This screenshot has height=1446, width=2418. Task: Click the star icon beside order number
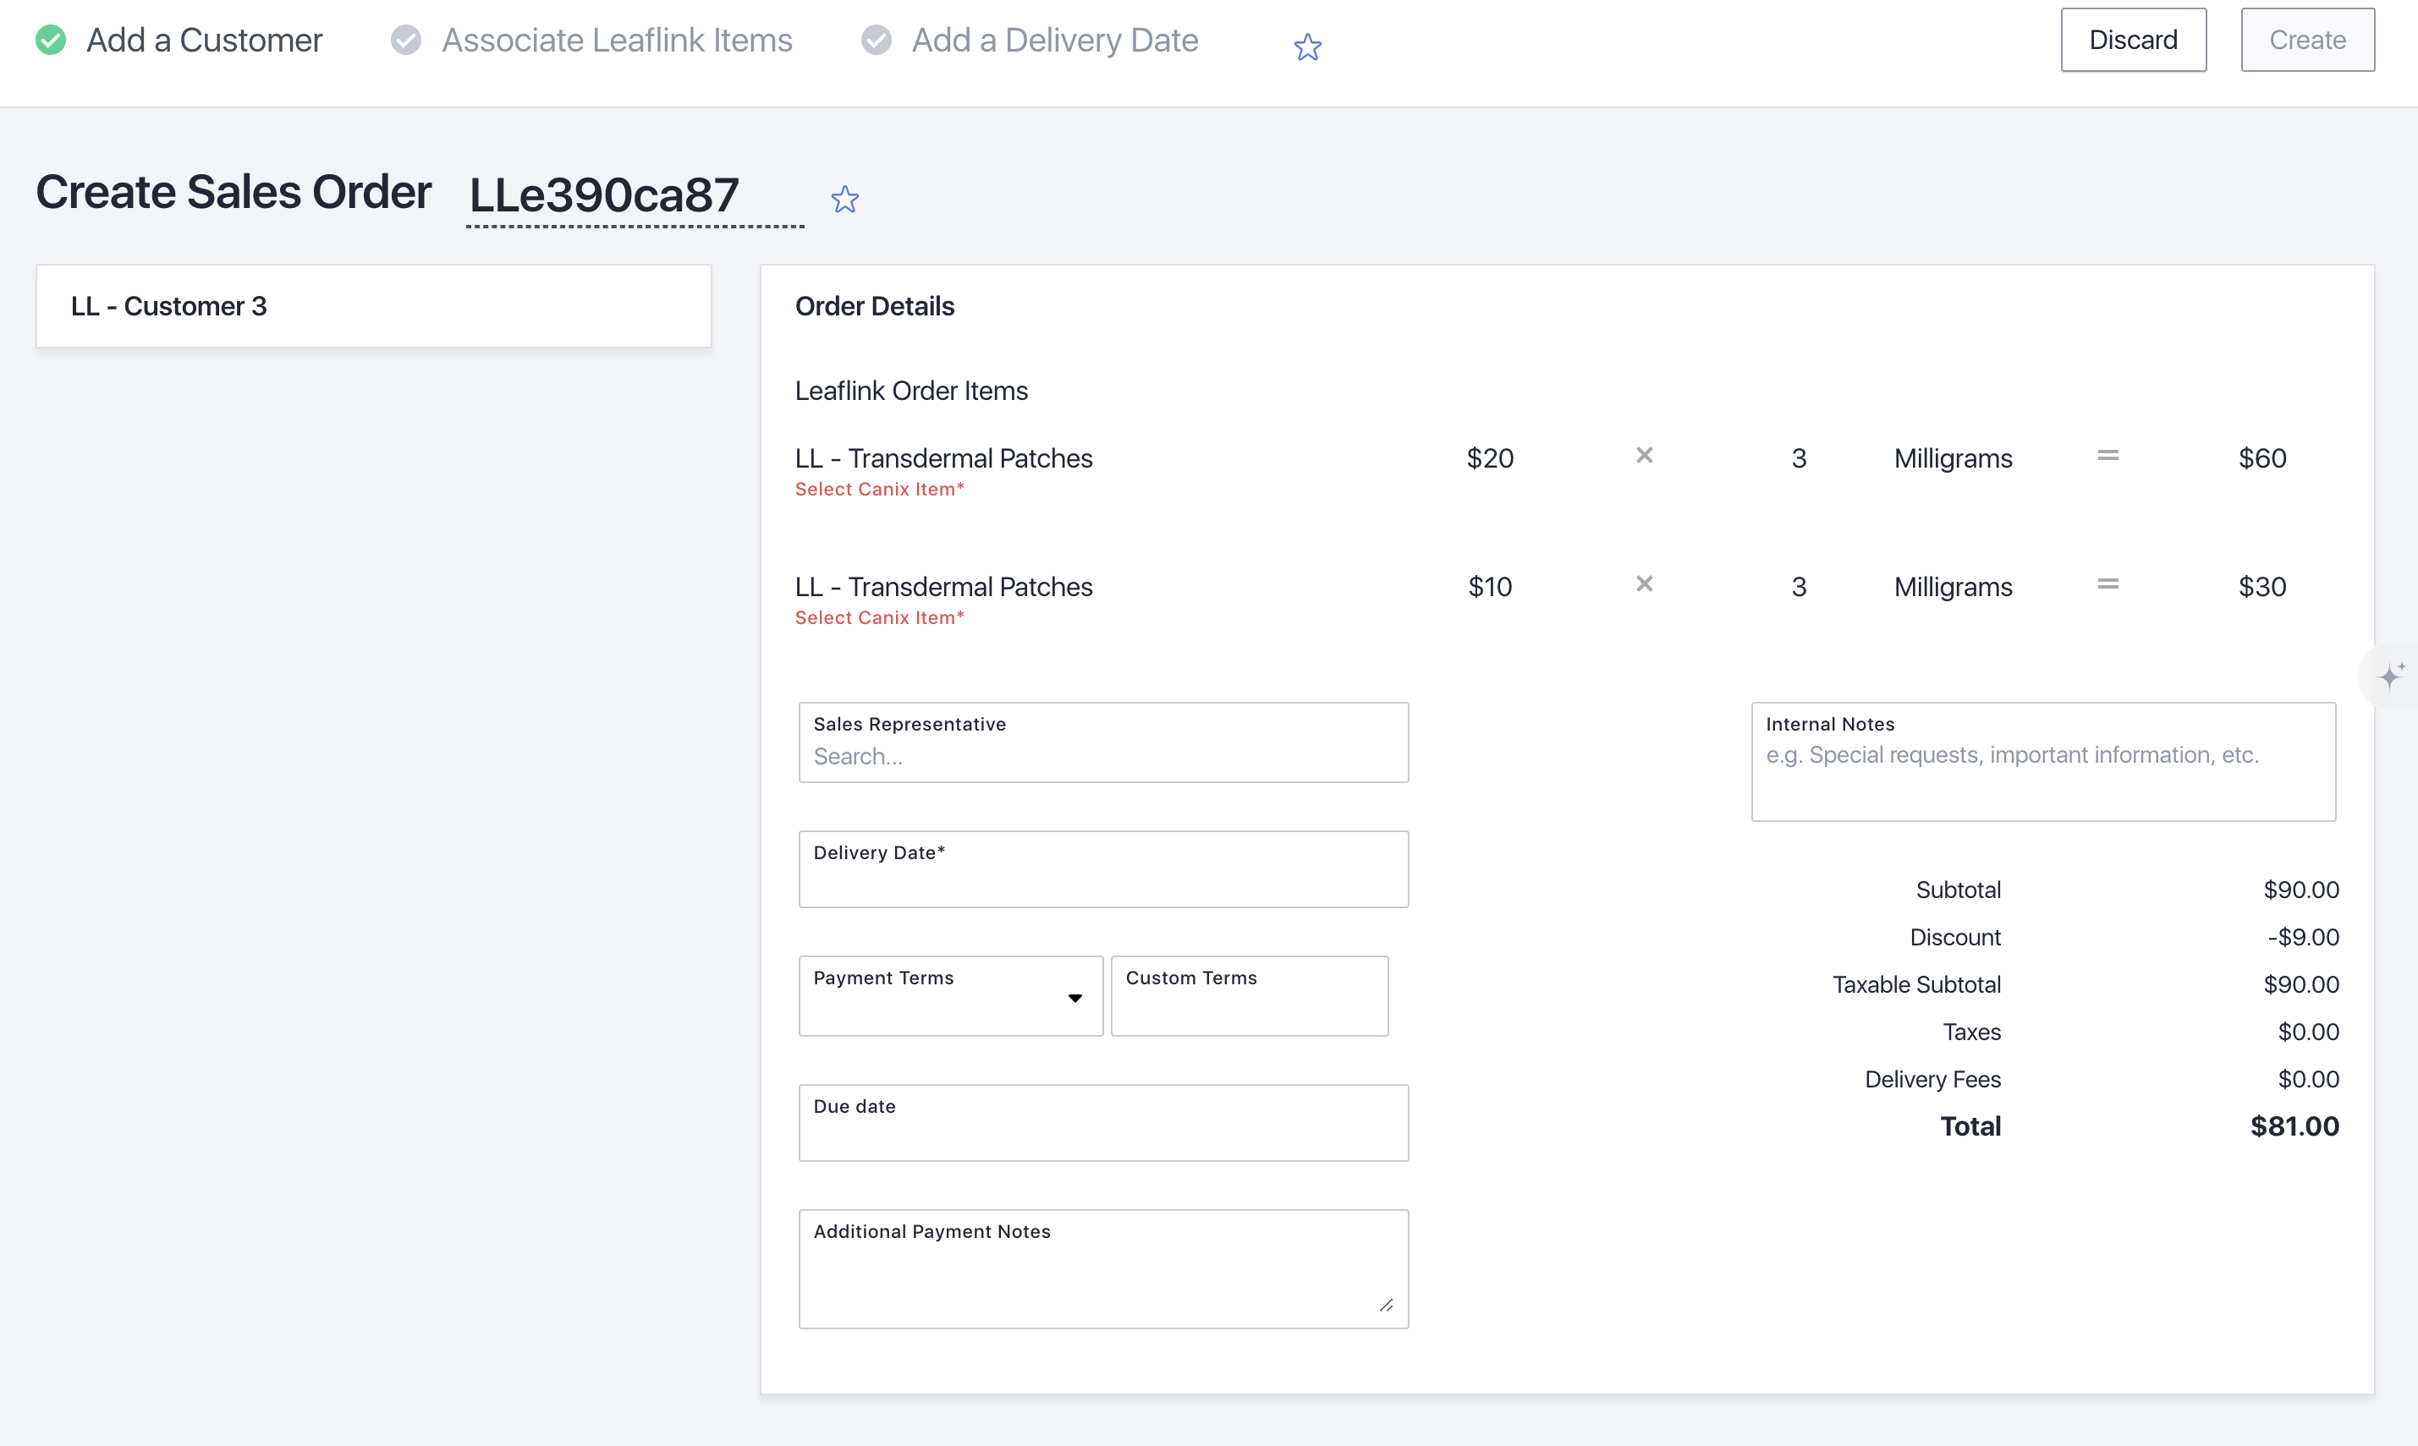pos(845,200)
